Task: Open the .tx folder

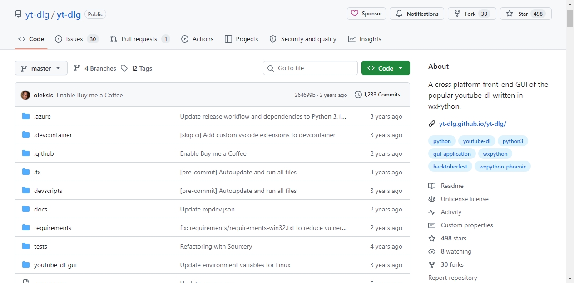Action: click(37, 172)
